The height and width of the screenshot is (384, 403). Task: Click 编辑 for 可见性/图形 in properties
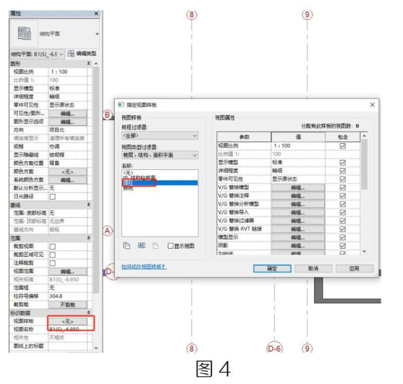[x=68, y=114]
